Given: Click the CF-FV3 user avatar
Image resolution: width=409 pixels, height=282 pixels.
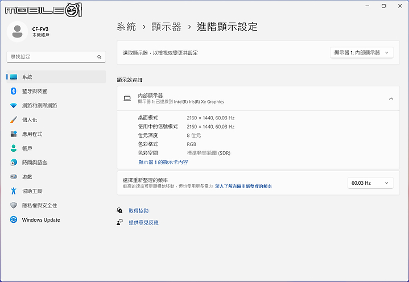Looking at the screenshot, I should click(x=17, y=31).
